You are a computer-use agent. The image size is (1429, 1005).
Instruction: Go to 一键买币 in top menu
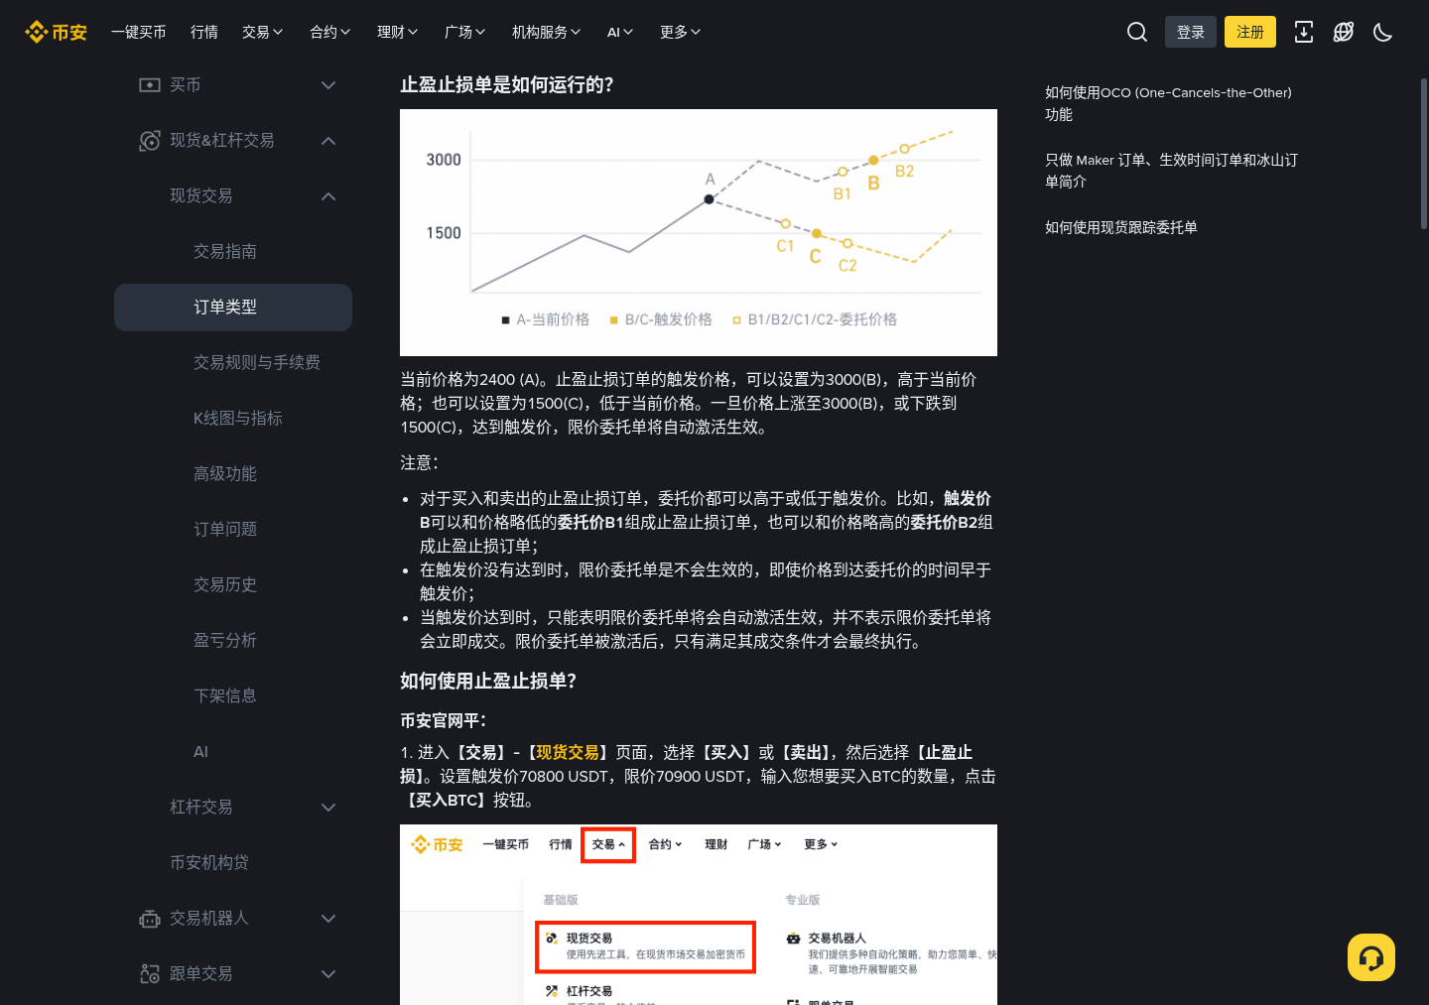[x=139, y=32]
